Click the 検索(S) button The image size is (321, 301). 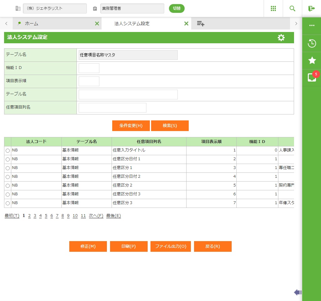(x=170, y=126)
